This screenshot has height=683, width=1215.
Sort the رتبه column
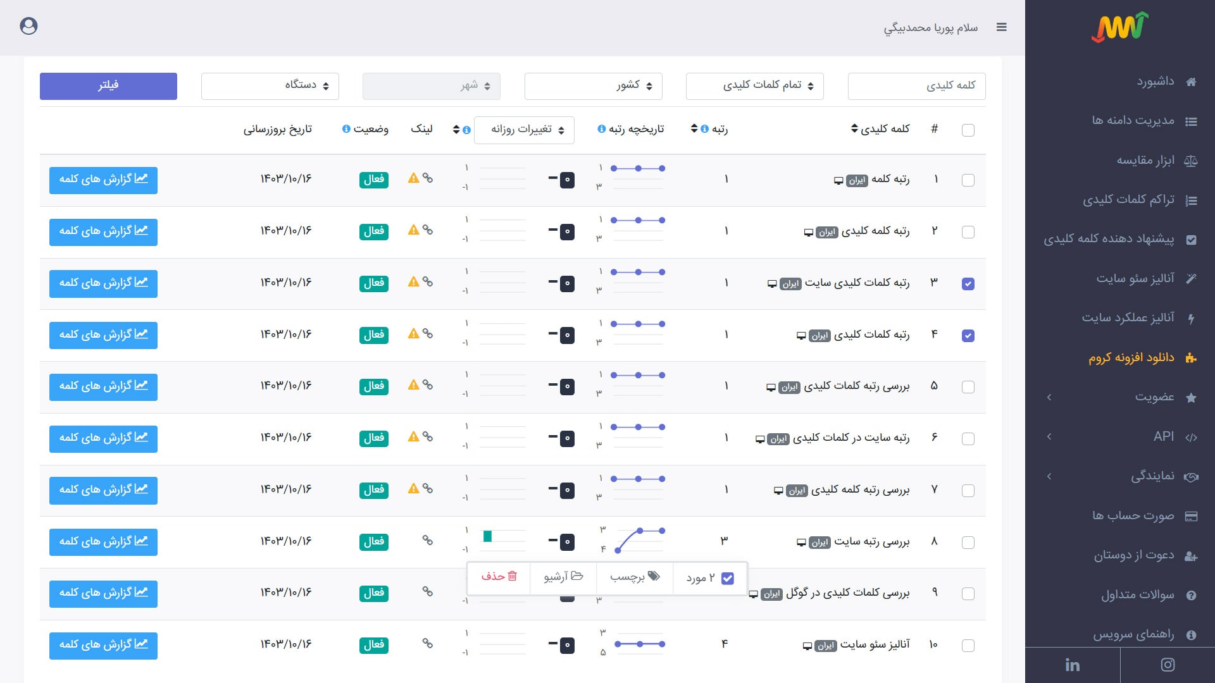[x=694, y=129]
